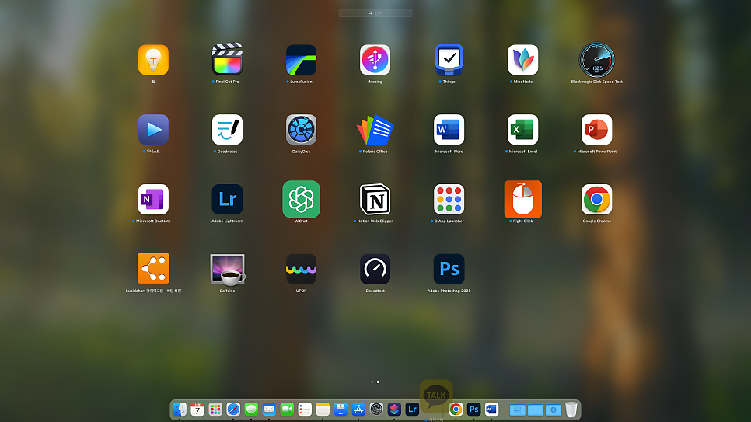Launch the Lucidchart diagram app
Viewport: 751px width, 422px height.
[153, 269]
